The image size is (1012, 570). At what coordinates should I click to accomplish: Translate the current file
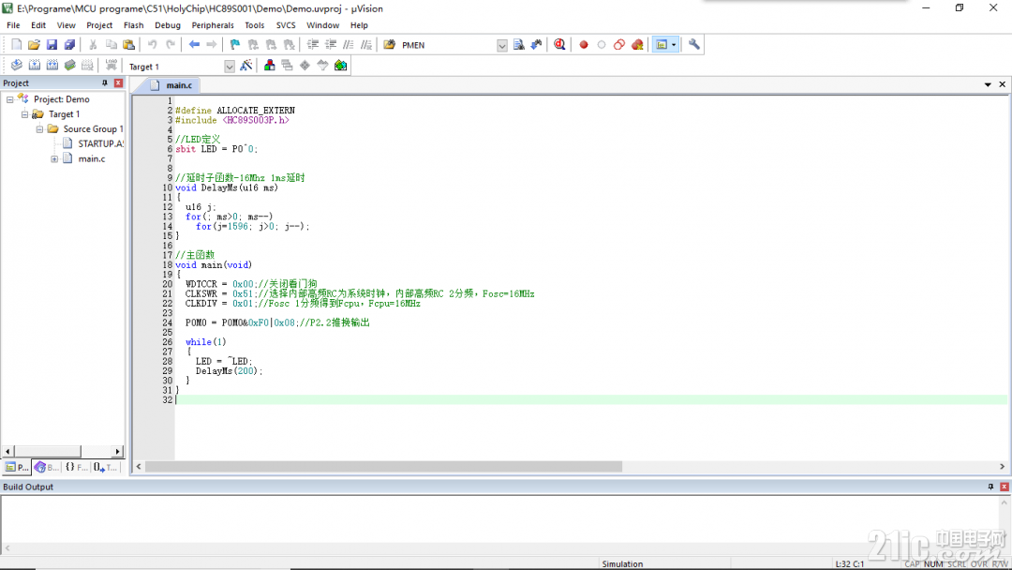(x=17, y=66)
